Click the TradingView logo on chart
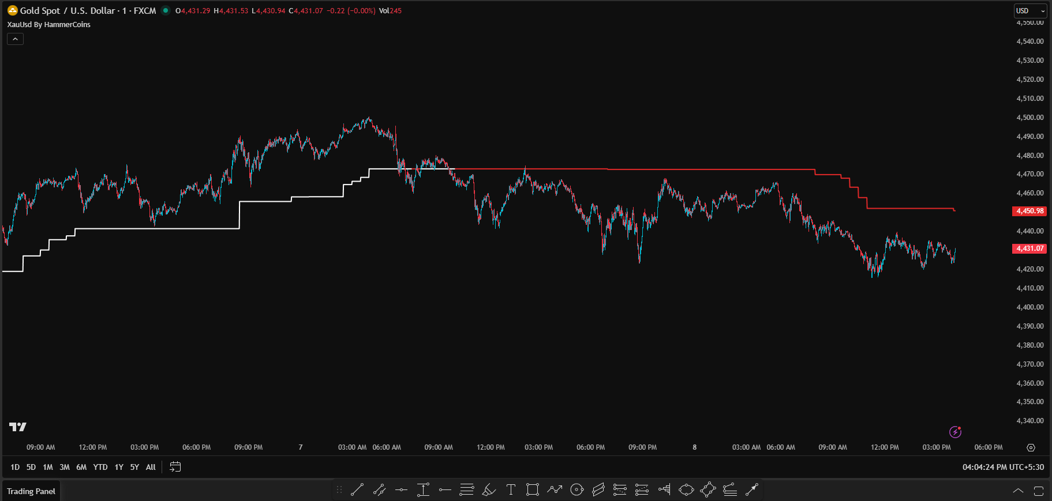Image resolution: width=1052 pixels, height=501 pixels. [x=18, y=427]
